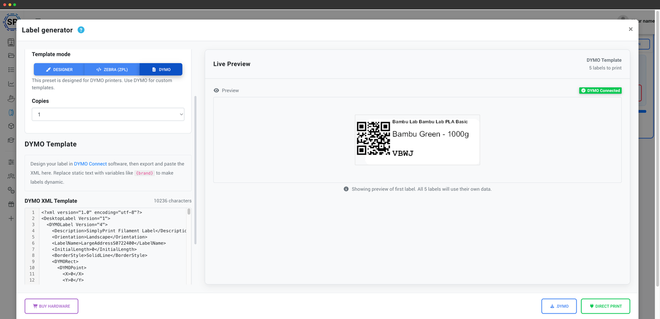
Task: Open the files folder icon in sidebar
Action: (11, 56)
